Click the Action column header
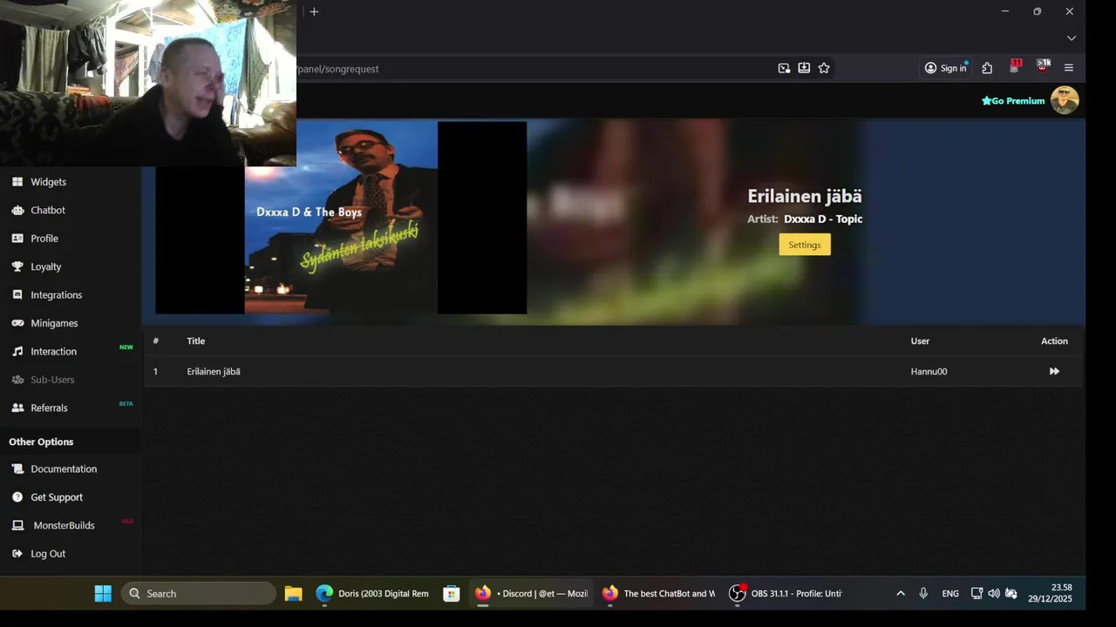 coord(1054,340)
